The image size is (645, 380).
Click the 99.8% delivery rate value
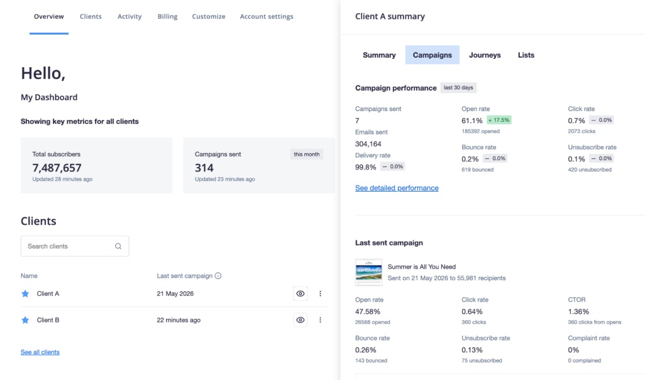click(366, 167)
